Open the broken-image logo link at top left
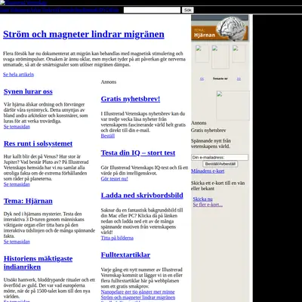The height and width of the screenshot is (302, 302). point(23,3)
